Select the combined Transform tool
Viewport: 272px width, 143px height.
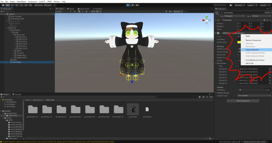click(x=26, y=5)
